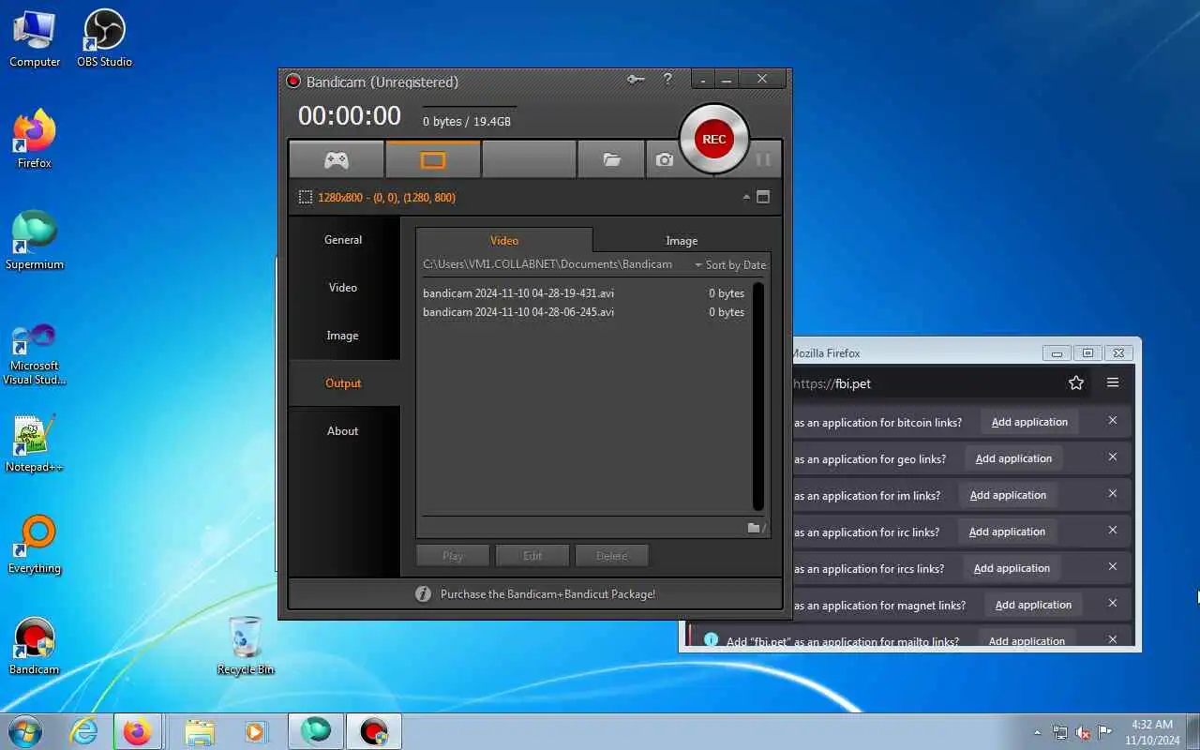Click the small folder icon below the file list
The height and width of the screenshot is (750, 1200).
click(755, 528)
